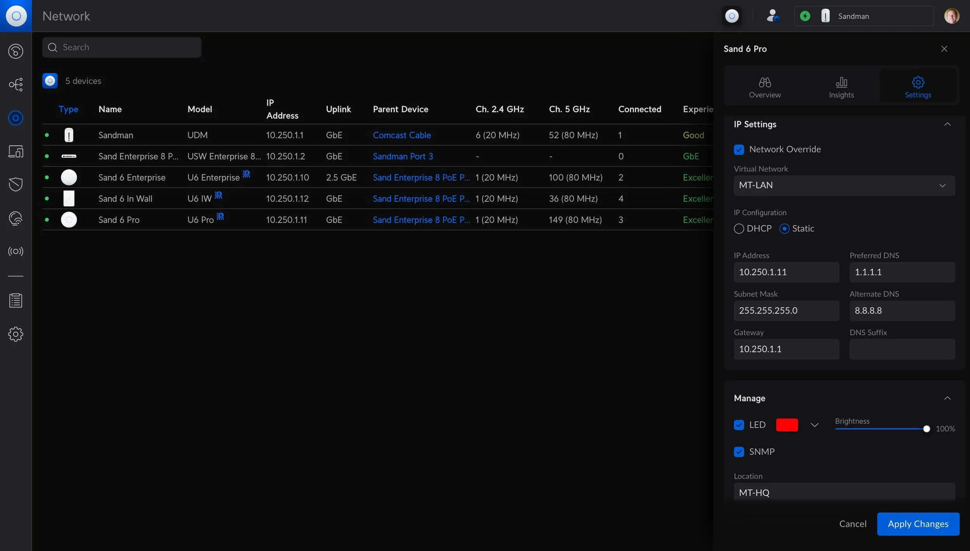The image size is (970, 551).
Task: Open the Radio signal sidebar icon
Action: click(16, 251)
